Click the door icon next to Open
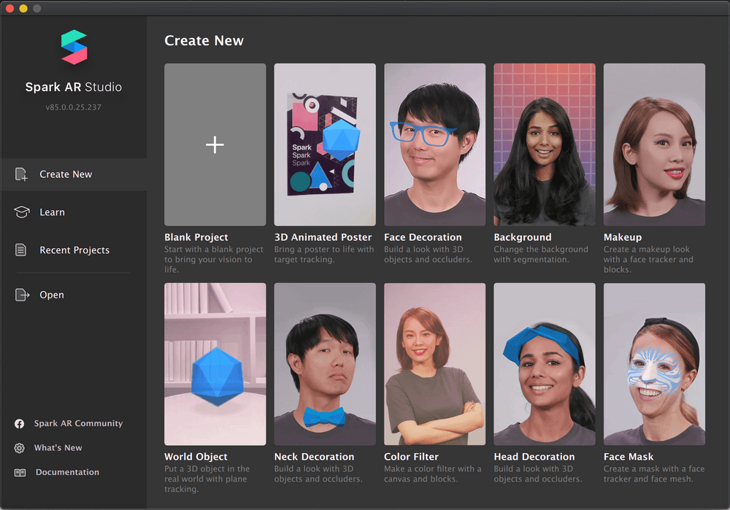This screenshot has height=510, width=730. 21,294
